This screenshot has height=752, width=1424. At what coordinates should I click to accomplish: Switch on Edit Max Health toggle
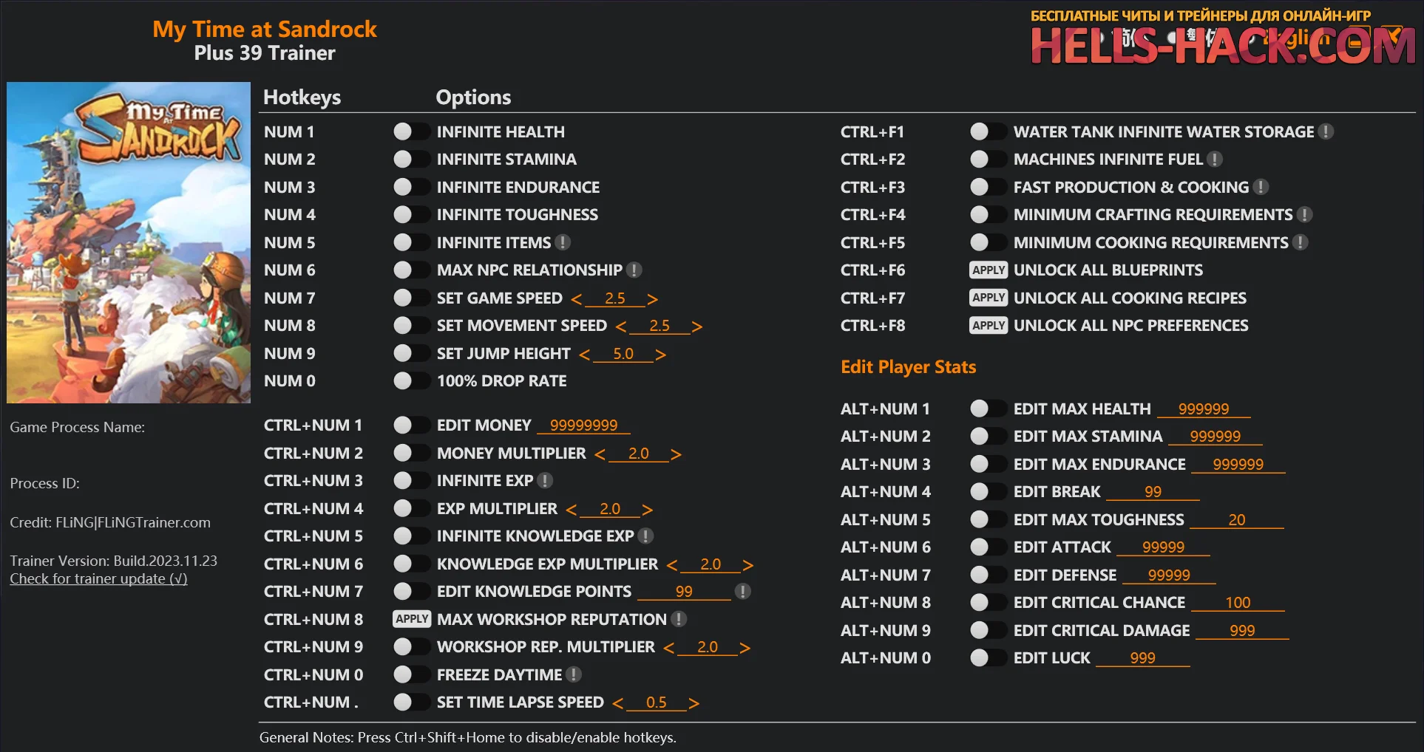click(x=988, y=409)
